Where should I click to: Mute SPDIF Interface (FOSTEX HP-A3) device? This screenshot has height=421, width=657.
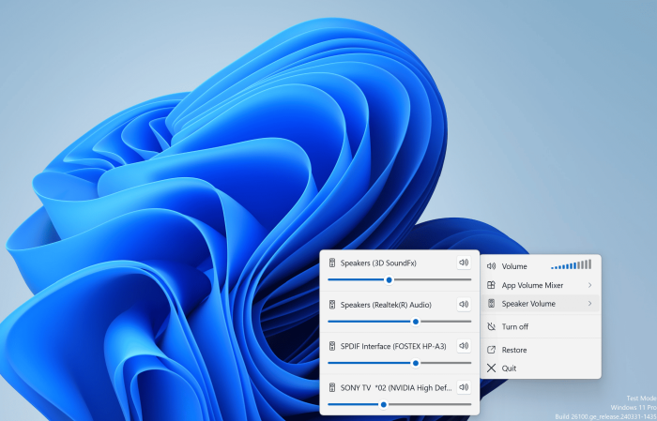coord(464,346)
